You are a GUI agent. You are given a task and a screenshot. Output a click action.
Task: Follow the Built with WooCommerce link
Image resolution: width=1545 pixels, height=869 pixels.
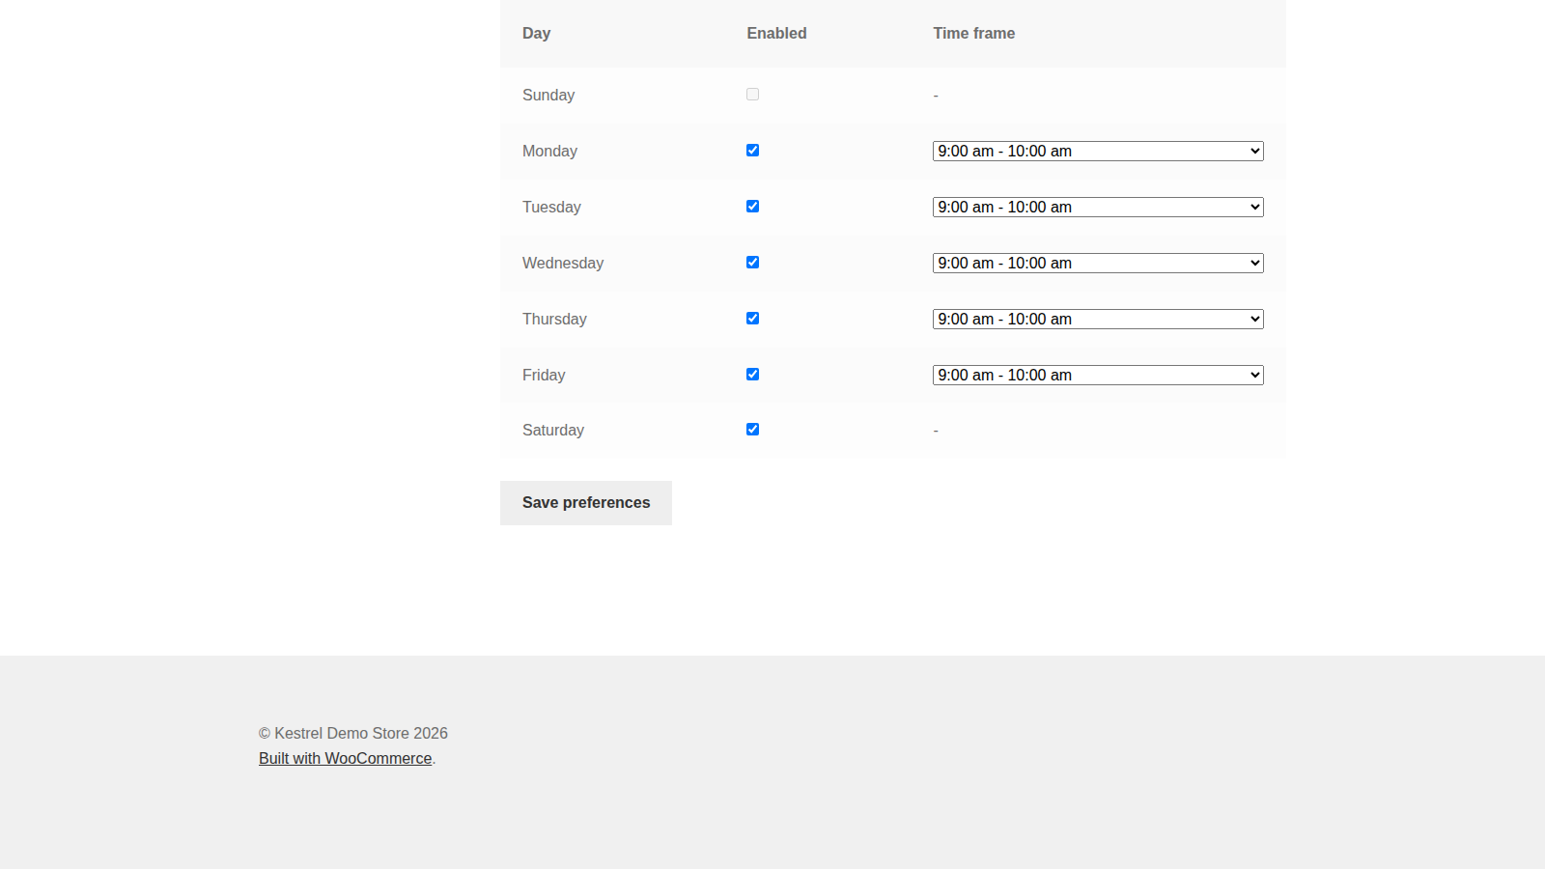click(345, 759)
